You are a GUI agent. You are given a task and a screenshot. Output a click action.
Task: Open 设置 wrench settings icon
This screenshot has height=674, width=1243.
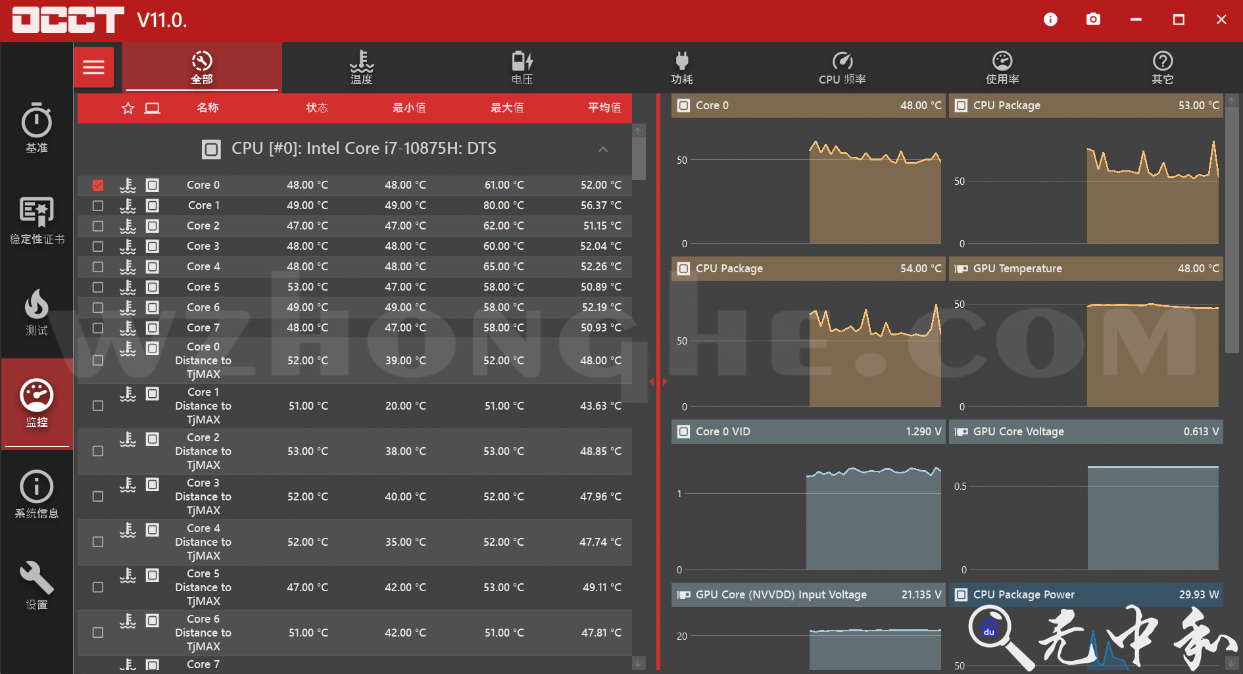pos(37,585)
